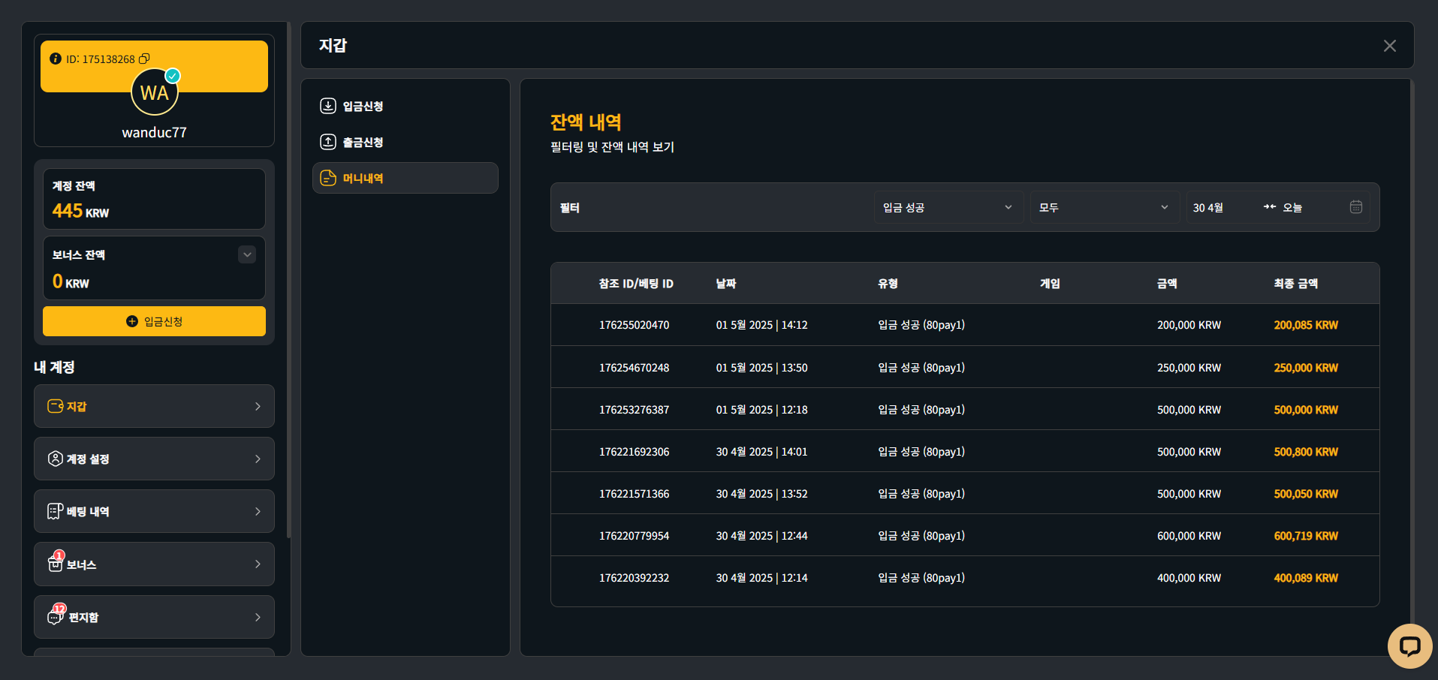Screen dimensions: 1438x680
Task: Select 출금신청 withdrawal in the wallet menu
Action: tap(405, 142)
